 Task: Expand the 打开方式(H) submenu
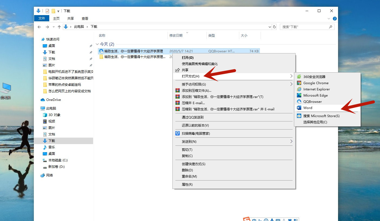[234, 76]
